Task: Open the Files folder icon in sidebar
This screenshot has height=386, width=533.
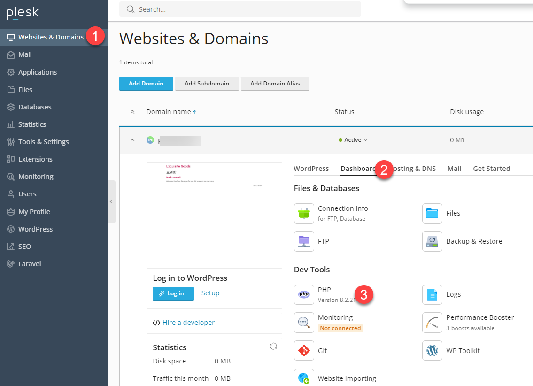Action: tap(11, 90)
